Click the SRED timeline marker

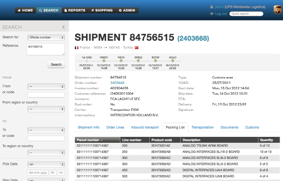138,61
